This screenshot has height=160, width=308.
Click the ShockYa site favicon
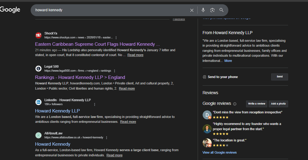click(x=38, y=35)
